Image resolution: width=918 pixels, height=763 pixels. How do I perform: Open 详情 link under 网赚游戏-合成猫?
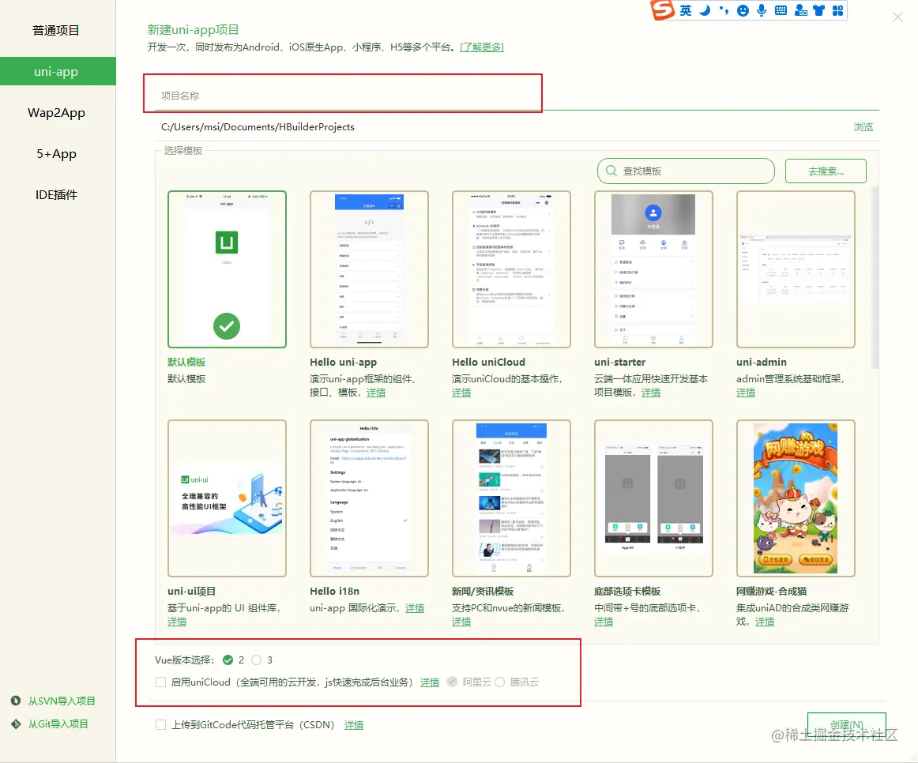[x=765, y=622]
